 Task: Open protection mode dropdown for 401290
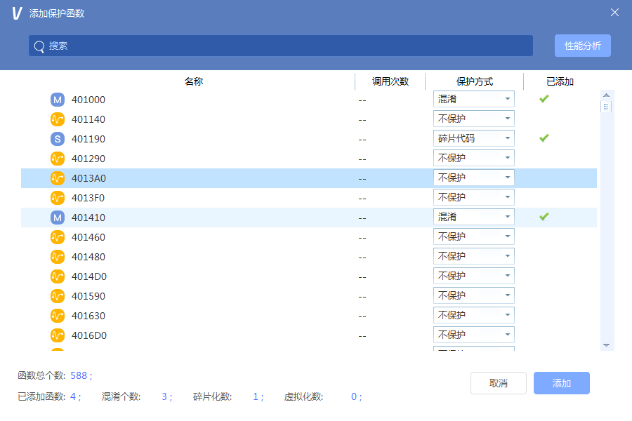pos(473,158)
